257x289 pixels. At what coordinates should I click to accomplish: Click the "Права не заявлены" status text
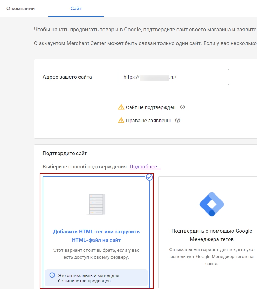[148, 121]
